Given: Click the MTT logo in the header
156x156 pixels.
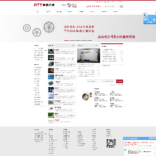Looking at the screenshot, I should coord(44,5).
